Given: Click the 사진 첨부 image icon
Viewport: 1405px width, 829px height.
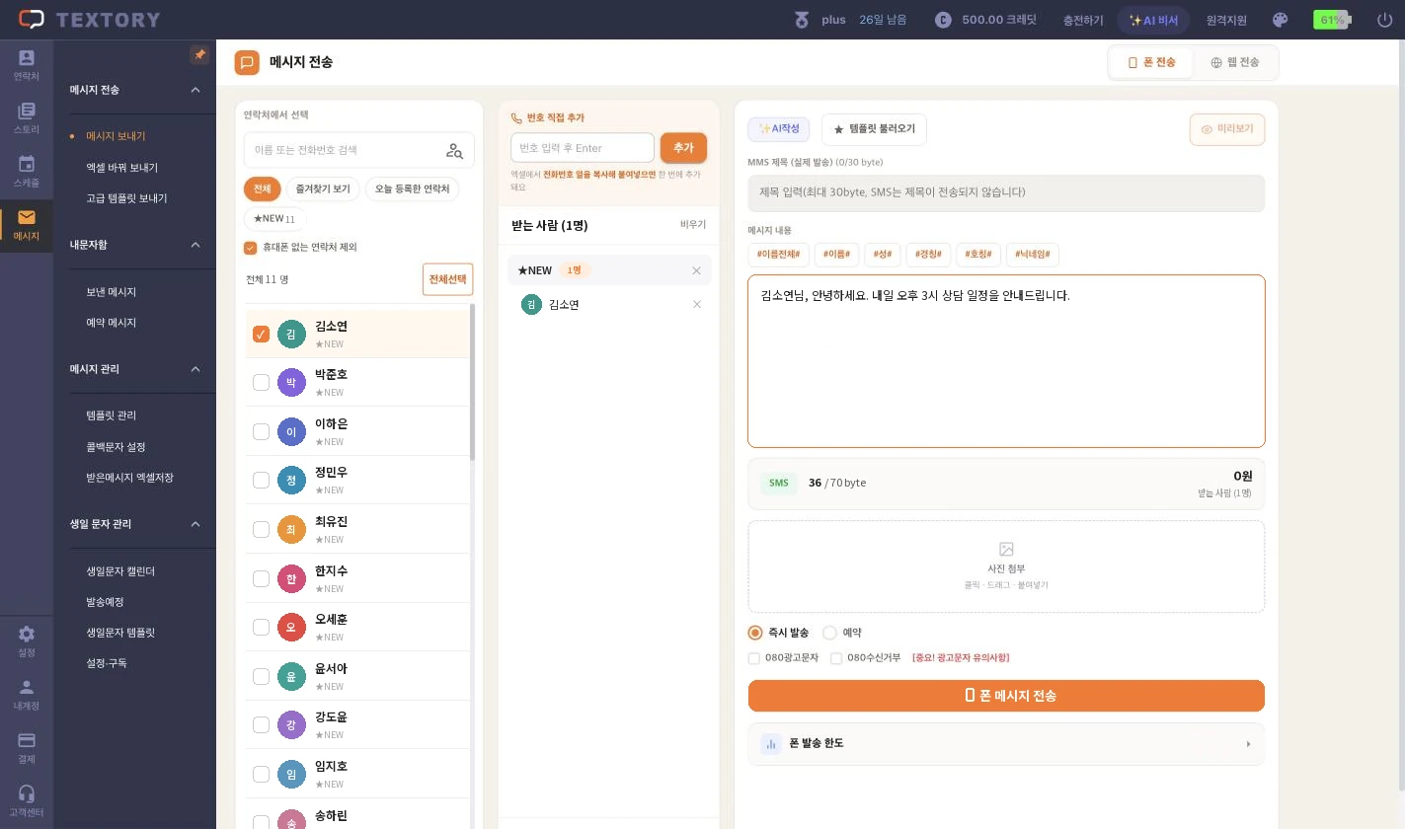Looking at the screenshot, I should (1006, 549).
